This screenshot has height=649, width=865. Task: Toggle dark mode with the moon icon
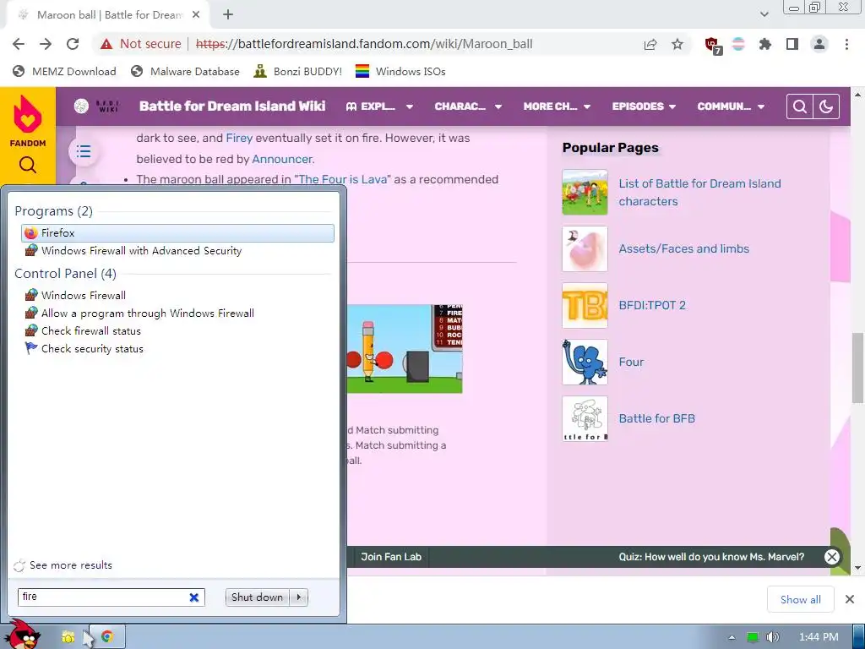tap(826, 106)
